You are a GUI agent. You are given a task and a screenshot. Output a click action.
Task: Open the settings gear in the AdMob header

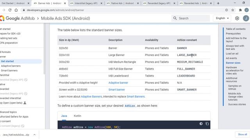click(237, 18)
